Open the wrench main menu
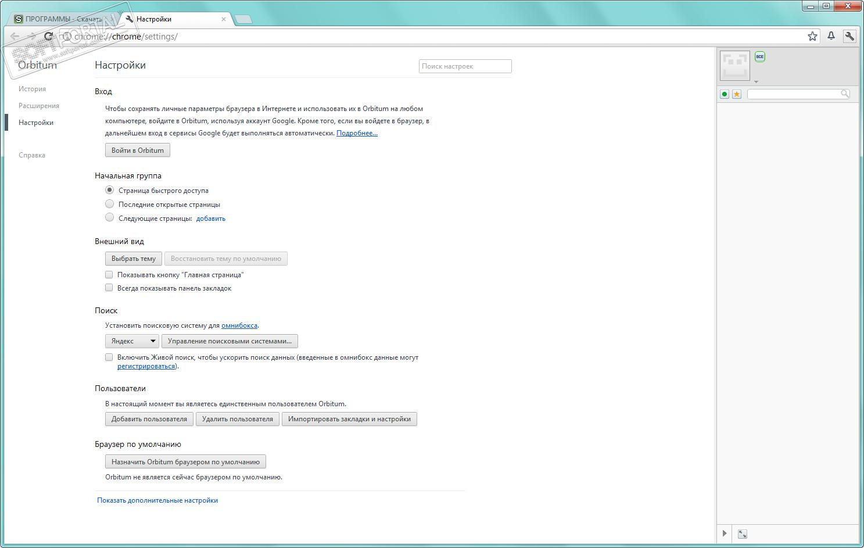The width and height of the screenshot is (864, 548). [849, 36]
